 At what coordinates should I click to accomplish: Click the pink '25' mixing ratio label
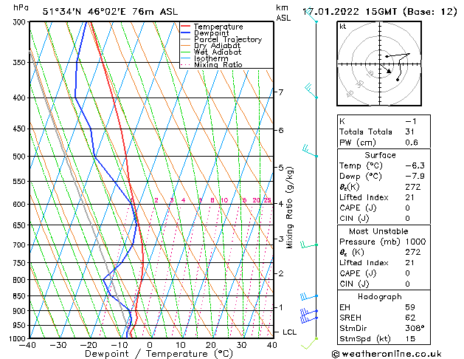point(267,200)
